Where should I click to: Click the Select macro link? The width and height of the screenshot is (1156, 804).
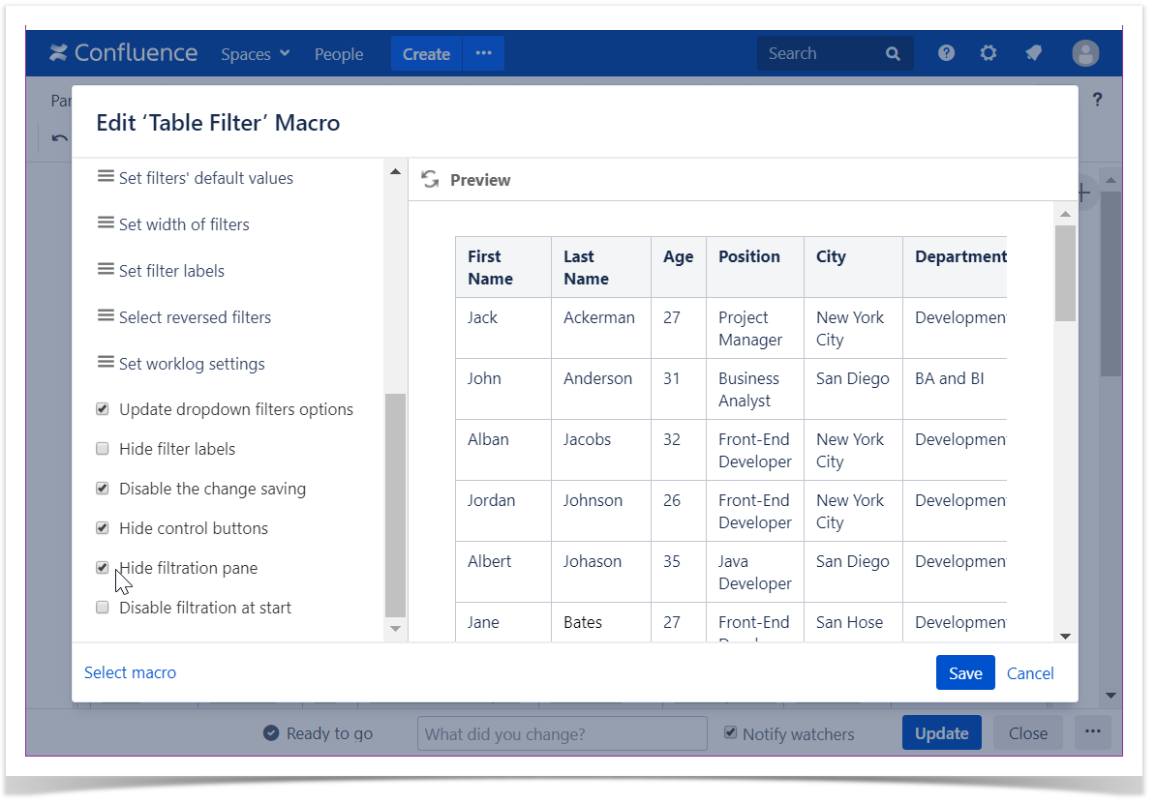pos(130,672)
